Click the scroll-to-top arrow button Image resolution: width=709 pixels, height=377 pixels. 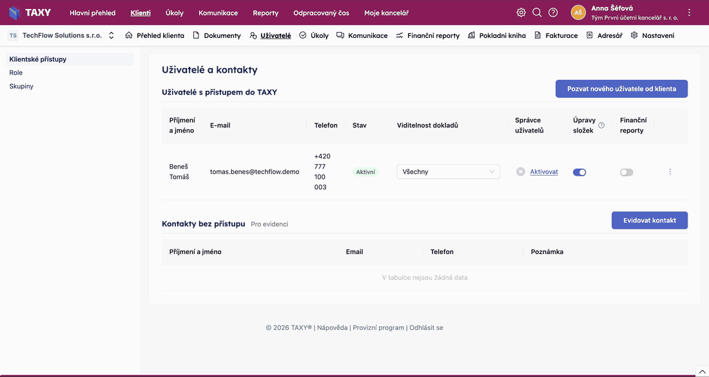[x=701, y=371]
